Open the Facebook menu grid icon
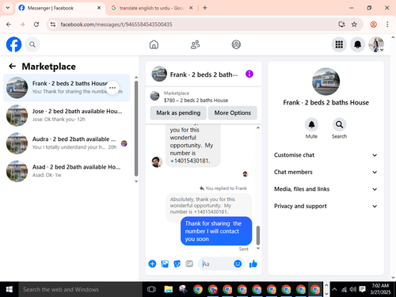 [339, 44]
